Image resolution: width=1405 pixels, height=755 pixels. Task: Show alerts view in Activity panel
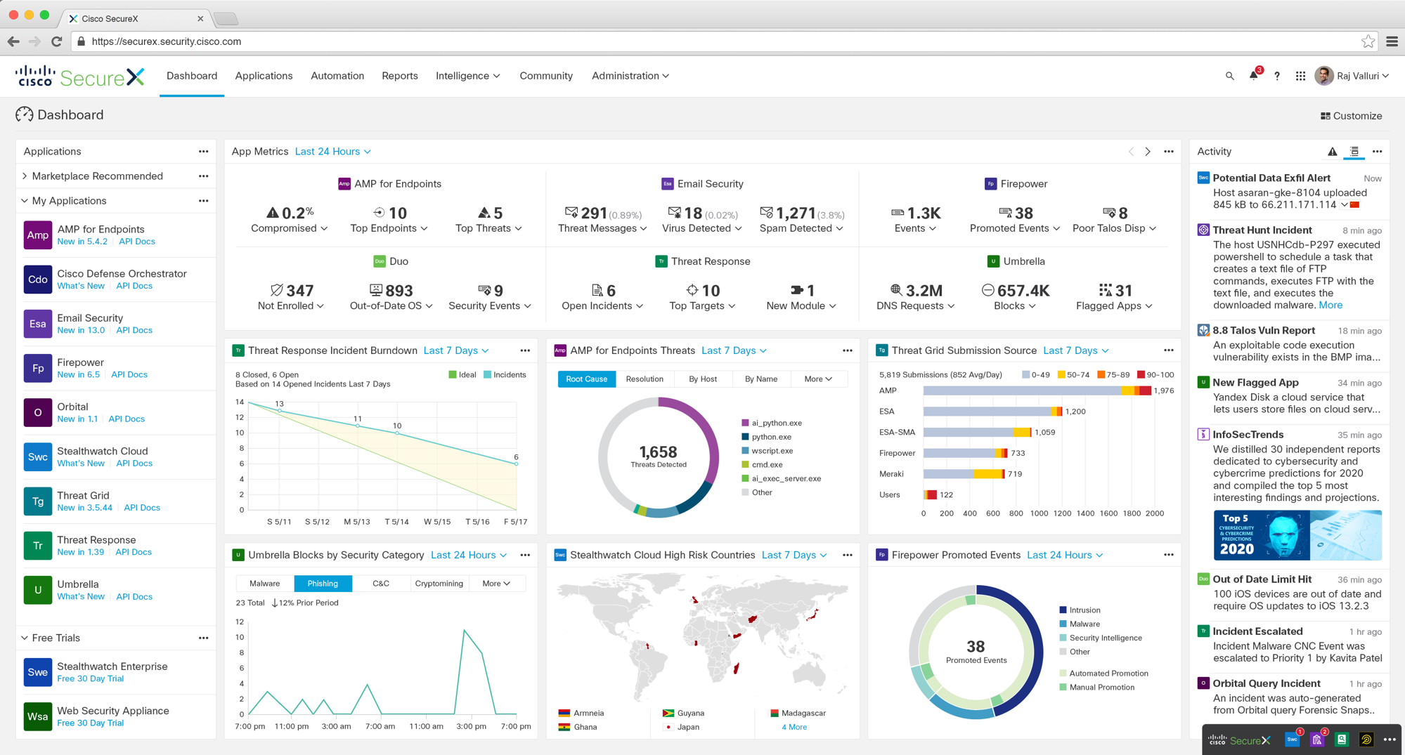point(1332,152)
